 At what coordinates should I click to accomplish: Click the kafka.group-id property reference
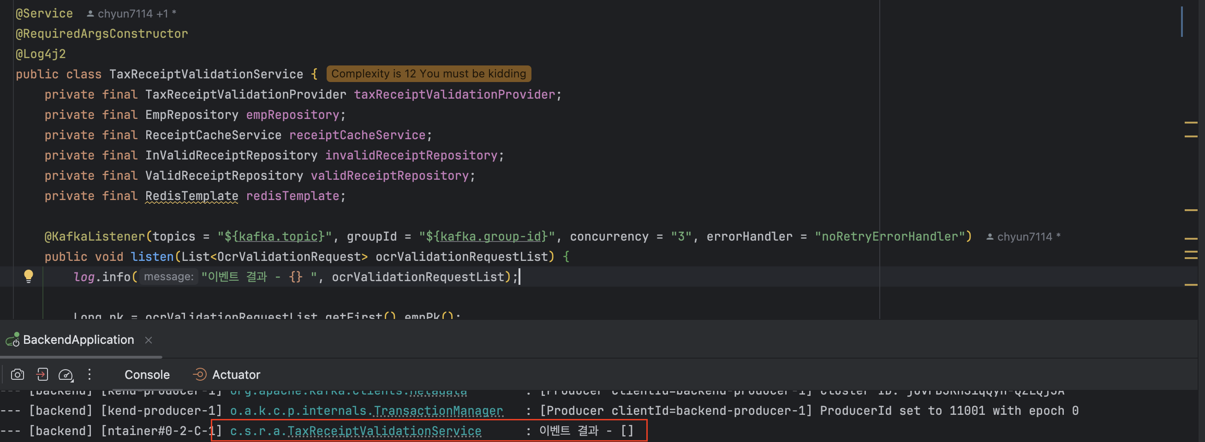490,236
